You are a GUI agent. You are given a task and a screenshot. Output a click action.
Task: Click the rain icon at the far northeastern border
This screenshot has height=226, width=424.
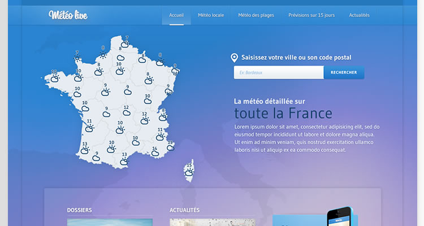[x=176, y=72]
